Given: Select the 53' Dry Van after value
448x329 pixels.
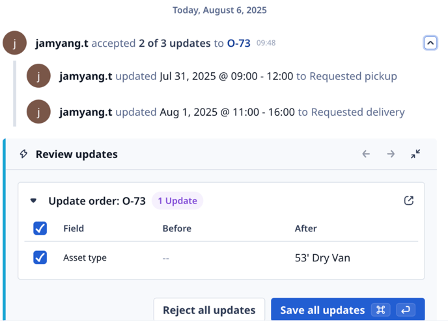Looking at the screenshot, I should [322, 257].
